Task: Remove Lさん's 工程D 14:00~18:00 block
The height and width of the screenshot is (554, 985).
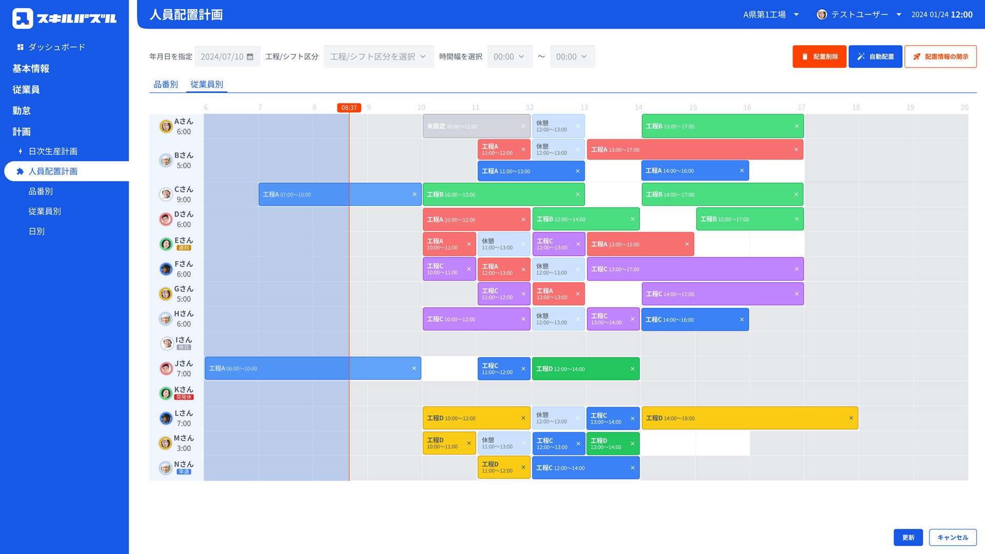Action: pos(851,418)
